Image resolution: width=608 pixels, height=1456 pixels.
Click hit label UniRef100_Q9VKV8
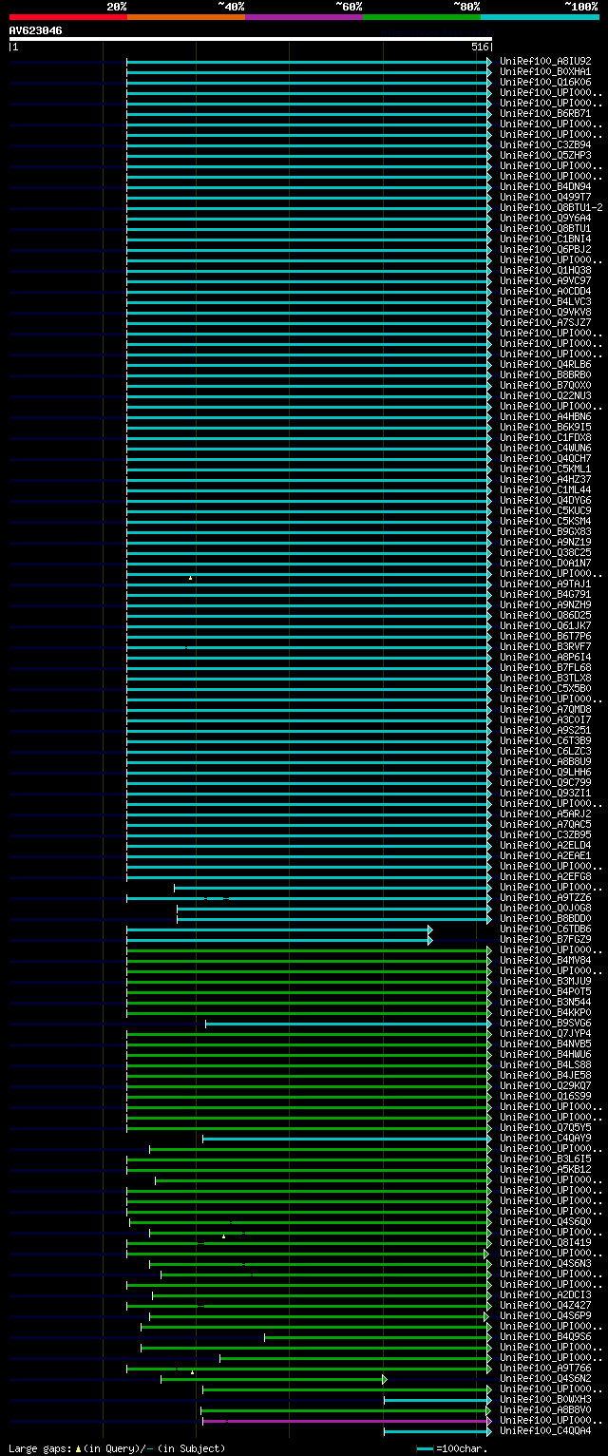pos(545,312)
